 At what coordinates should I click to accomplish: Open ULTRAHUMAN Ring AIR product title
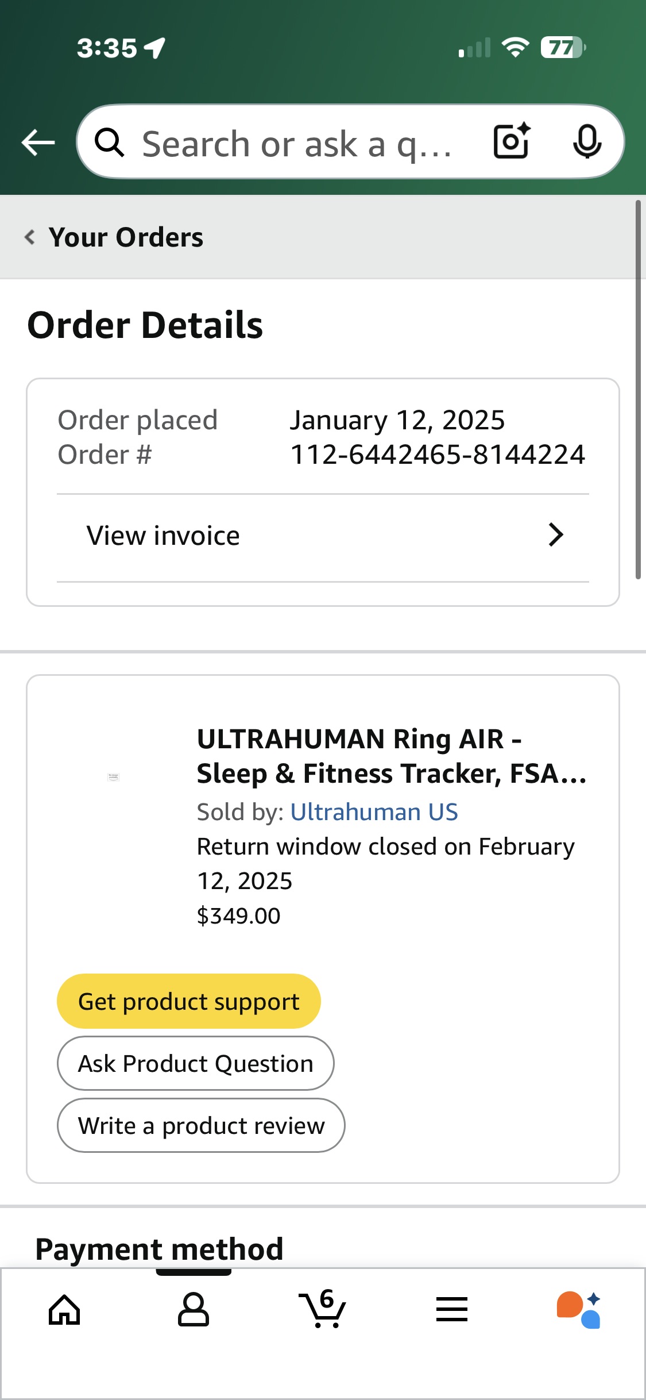point(390,756)
